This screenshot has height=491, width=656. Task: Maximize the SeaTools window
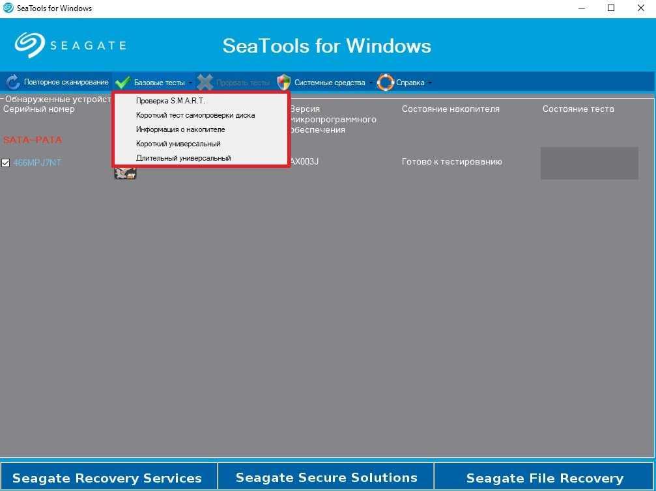point(611,8)
